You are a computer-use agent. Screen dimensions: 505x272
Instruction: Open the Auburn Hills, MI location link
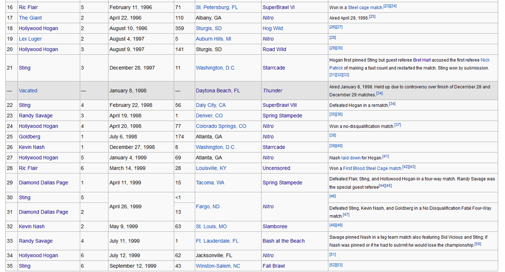tap(214, 39)
